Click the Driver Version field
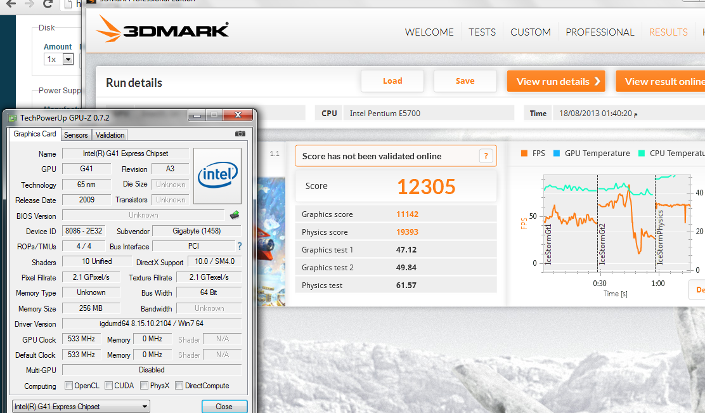Screen dimensions: 705x413 [x=152, y=324]
